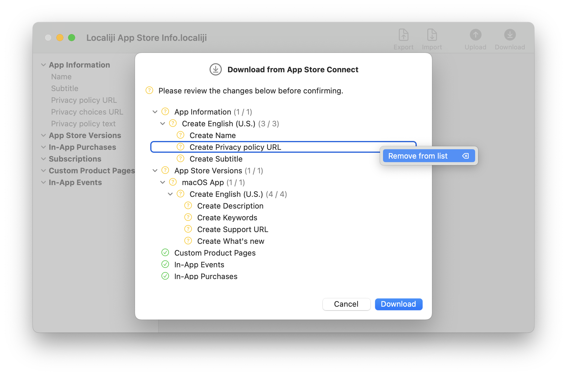This screenshot has height=376, width=567.
Task: Select the Create Description row
Action: coord(283,206)
